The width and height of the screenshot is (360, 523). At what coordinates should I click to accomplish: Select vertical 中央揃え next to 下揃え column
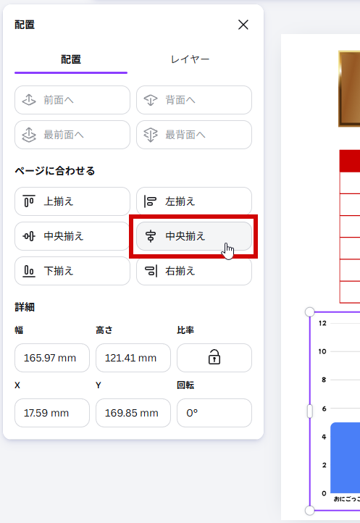coord(72,236)
